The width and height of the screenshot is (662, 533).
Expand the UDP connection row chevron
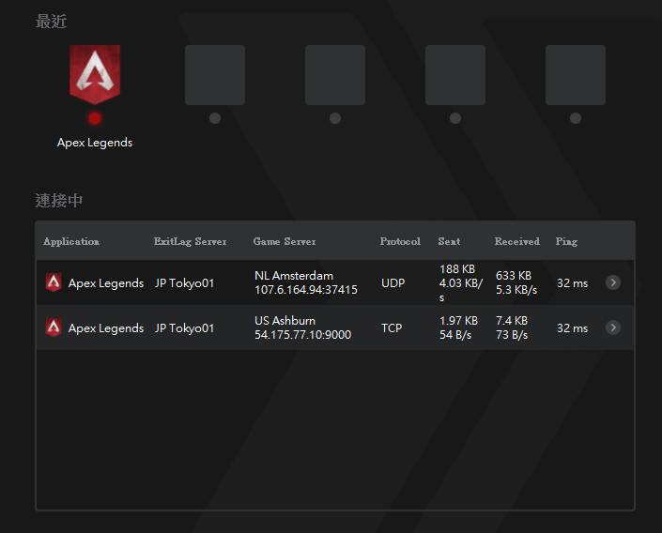click(613, 282)
